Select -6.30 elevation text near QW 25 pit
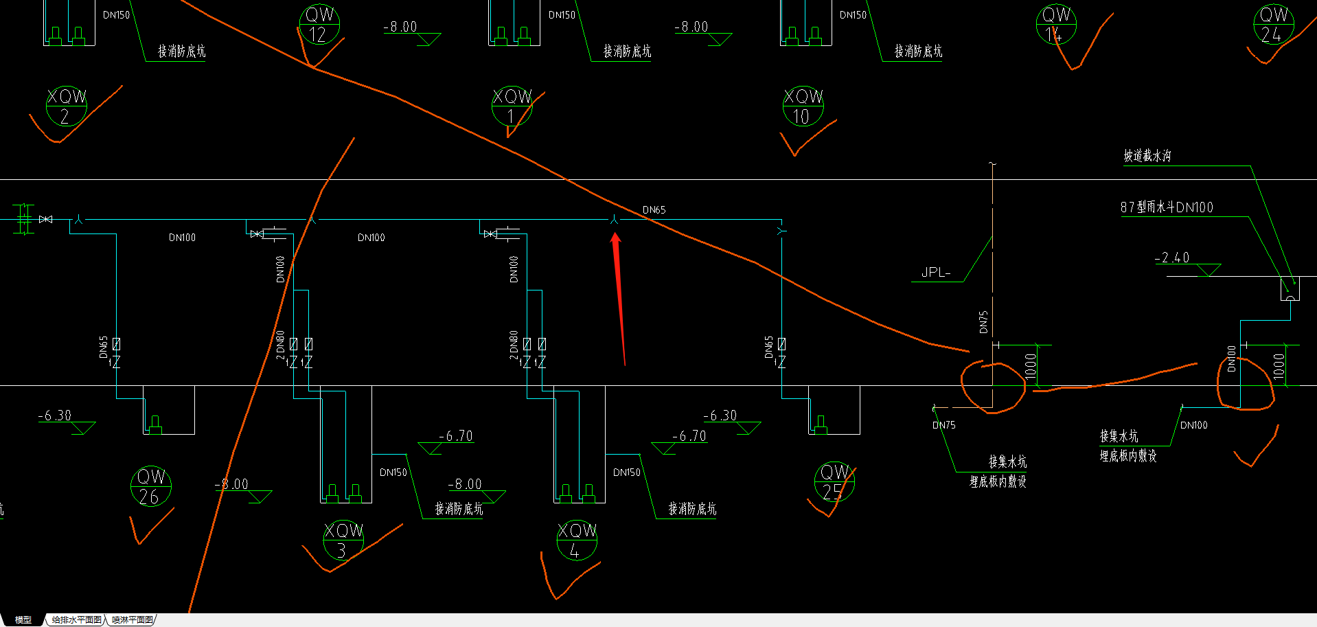The image size is (1317, 627). 720,415
